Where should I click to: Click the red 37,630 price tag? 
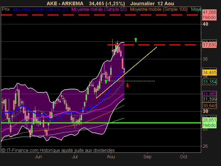pyautogui.click(x=209, y=45)
